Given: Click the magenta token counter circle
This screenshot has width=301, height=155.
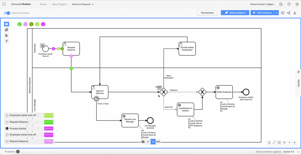Looking at the screenshot, I should 43,24.
